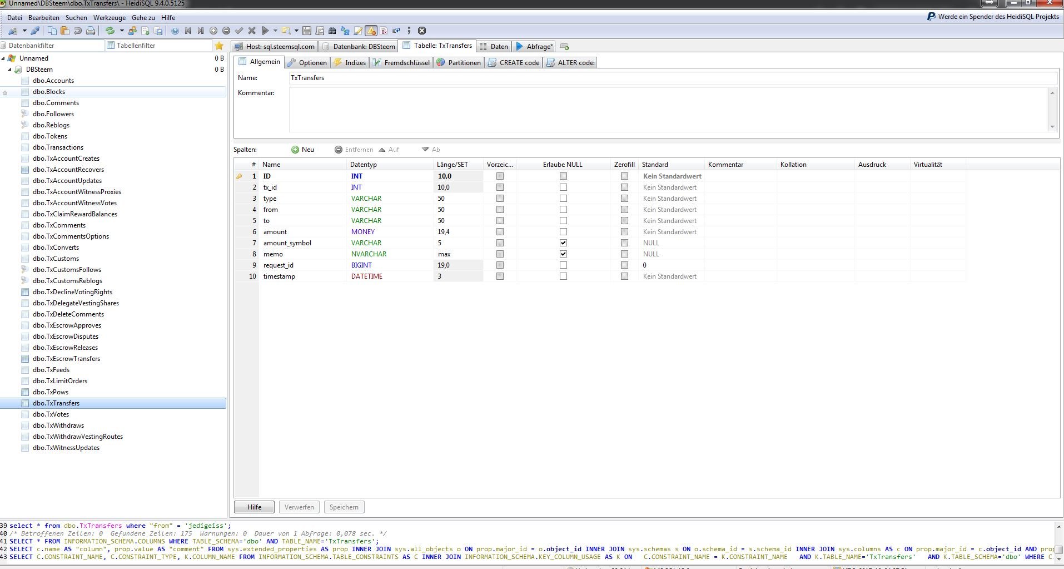Click the undo arrow icon
Screen dimensions: 1064x569
[78, 31]
